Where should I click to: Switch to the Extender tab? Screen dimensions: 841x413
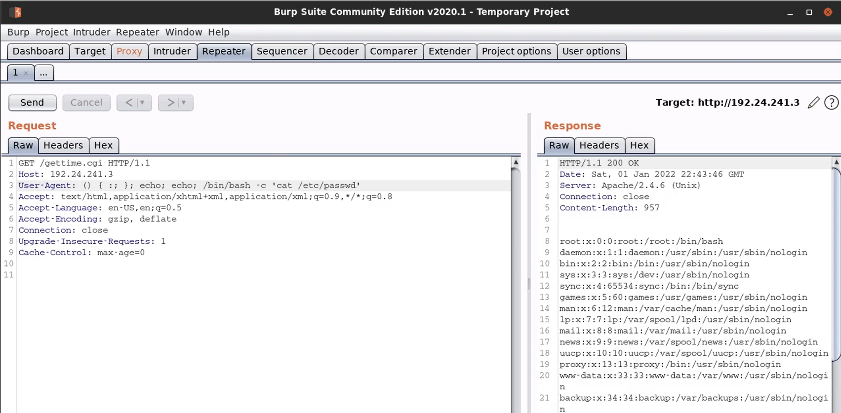coord(449,51)
